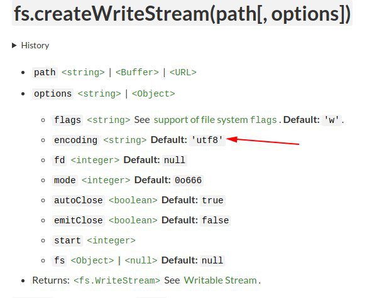The height and width of the screenshot is (298, 389).
Task: Click the start option name
Action: coord(67,240)
